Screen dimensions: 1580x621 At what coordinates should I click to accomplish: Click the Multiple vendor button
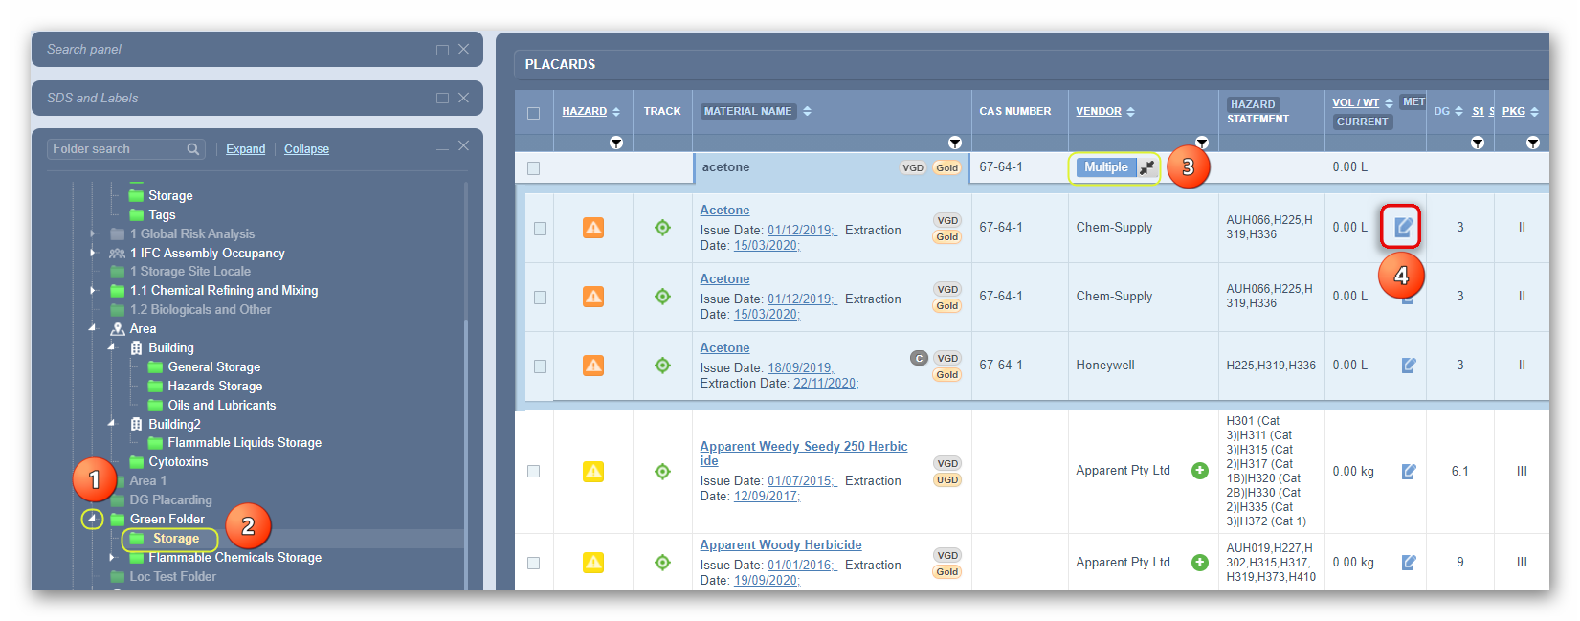1106,167
